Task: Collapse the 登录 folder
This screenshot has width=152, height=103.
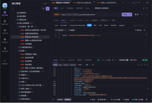Action: 17,51
